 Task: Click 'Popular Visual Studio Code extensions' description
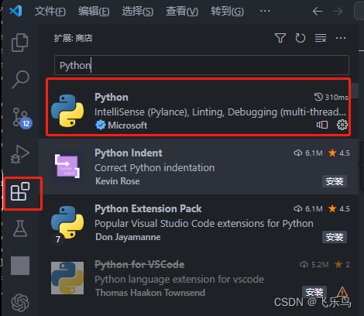click(x=204, y=224)
